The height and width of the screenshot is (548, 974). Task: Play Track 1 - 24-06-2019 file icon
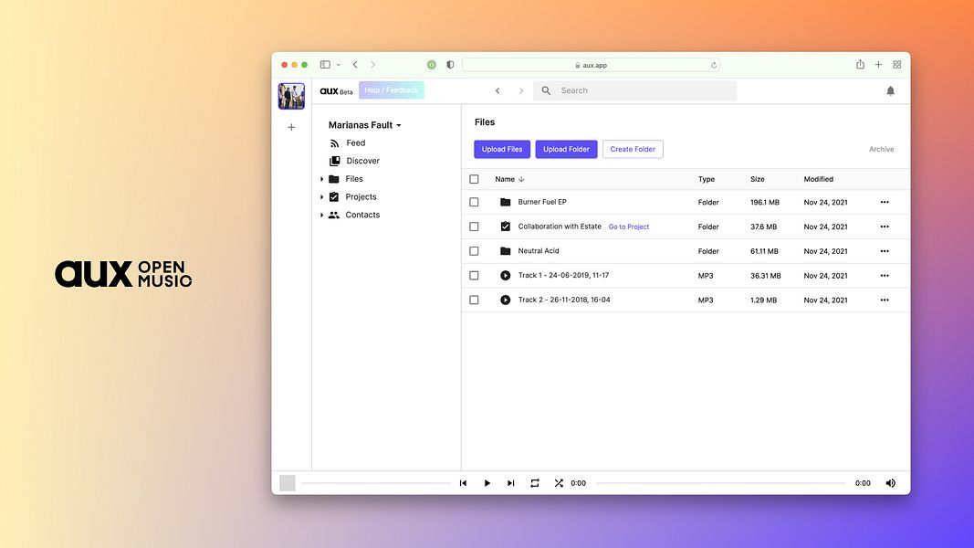coord(505,275)
